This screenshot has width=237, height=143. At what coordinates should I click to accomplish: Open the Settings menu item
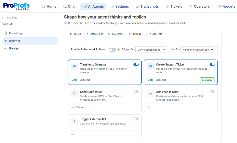120,6
